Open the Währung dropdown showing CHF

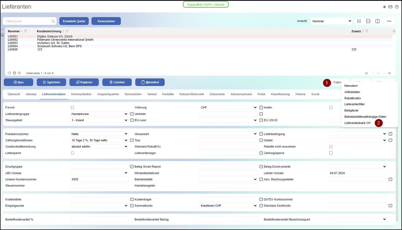pyautogui.click(x=228, y=107)
